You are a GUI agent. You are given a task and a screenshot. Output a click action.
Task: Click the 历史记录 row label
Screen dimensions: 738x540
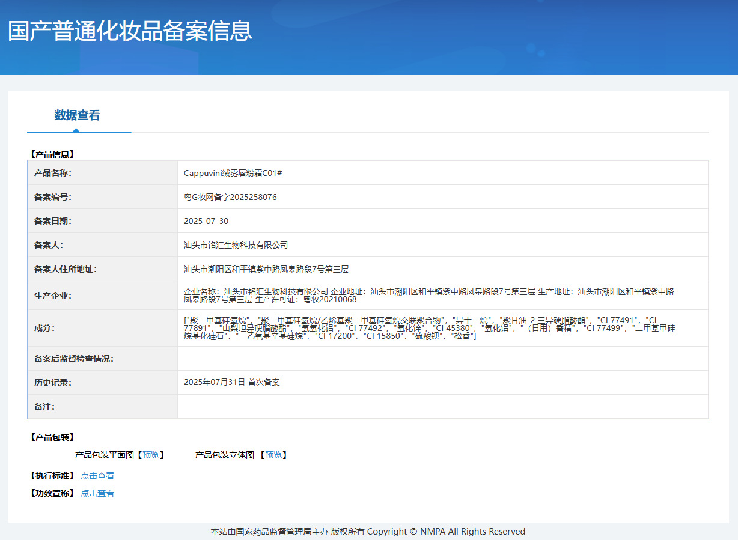pyautogui.click(x=53, y=382)
